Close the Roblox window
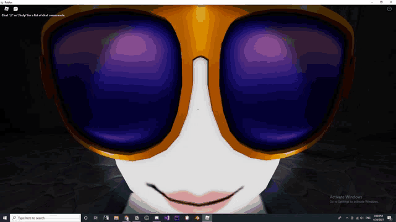 point(390,2)
